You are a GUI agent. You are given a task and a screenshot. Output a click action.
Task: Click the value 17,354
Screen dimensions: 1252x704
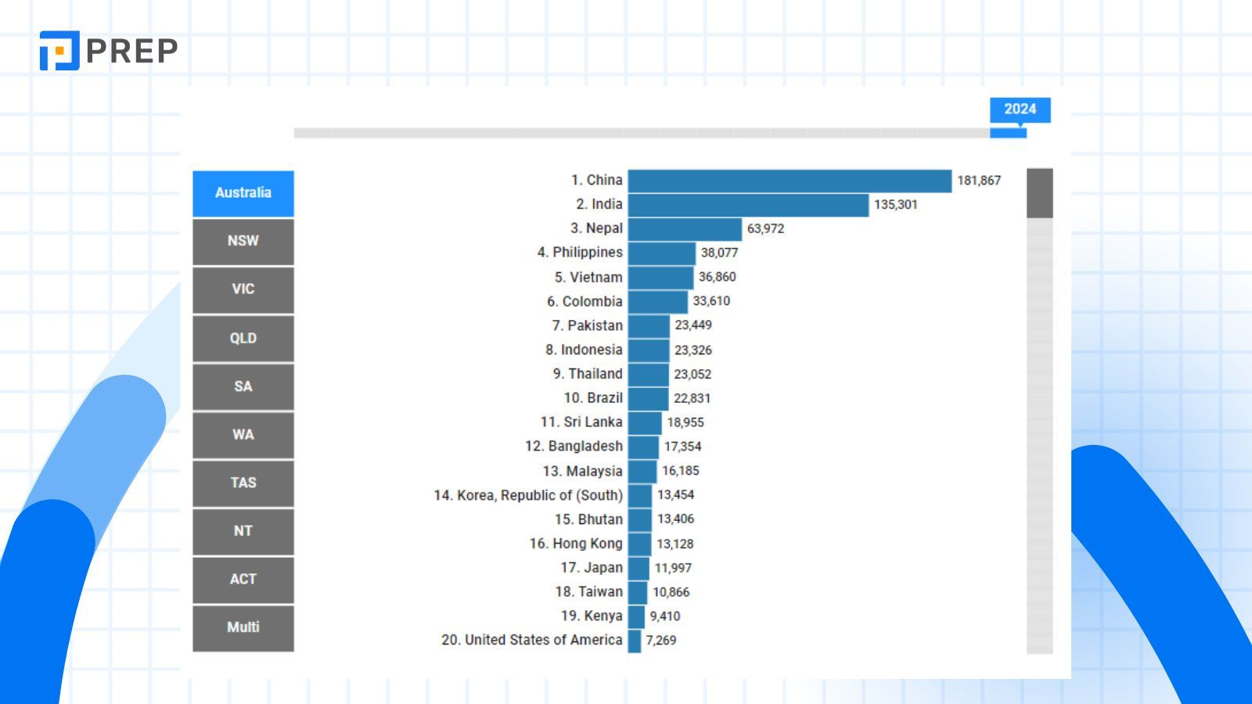[x=683, y=447]
